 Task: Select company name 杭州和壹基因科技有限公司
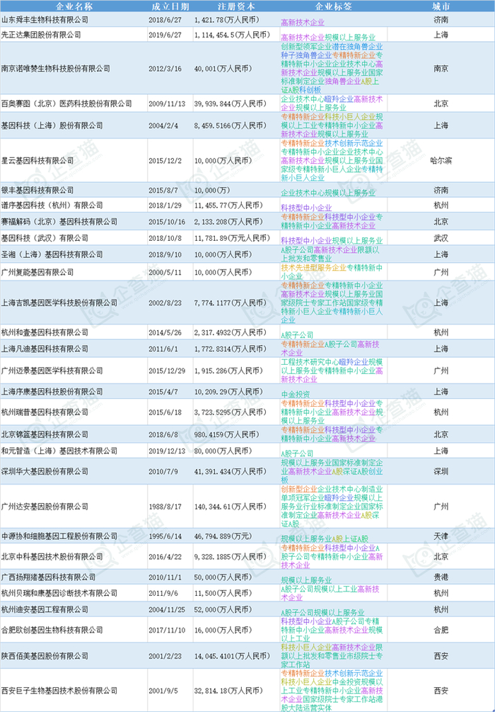(45, 332)
